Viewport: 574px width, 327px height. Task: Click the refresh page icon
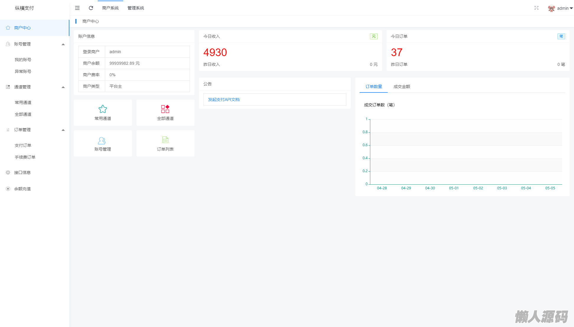click(x=91, y=8)
